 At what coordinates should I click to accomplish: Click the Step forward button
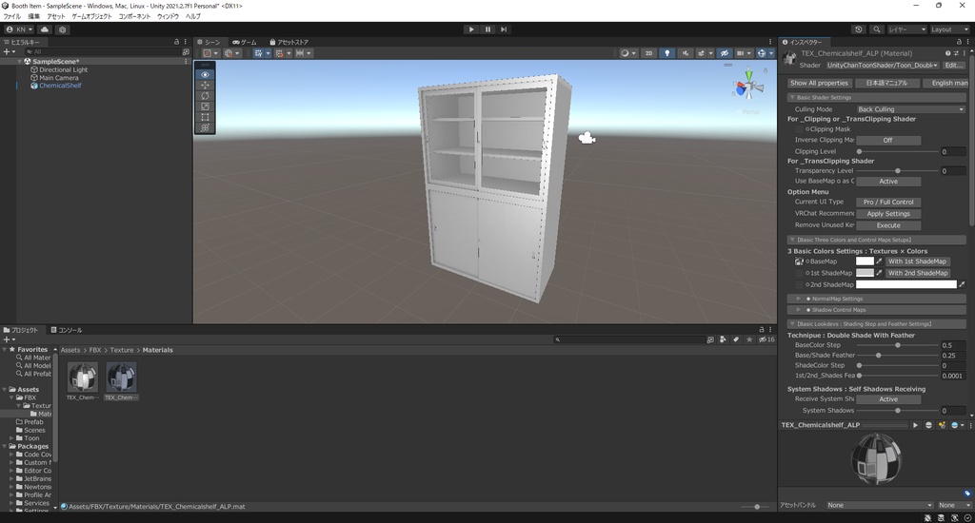coord(504,29)
